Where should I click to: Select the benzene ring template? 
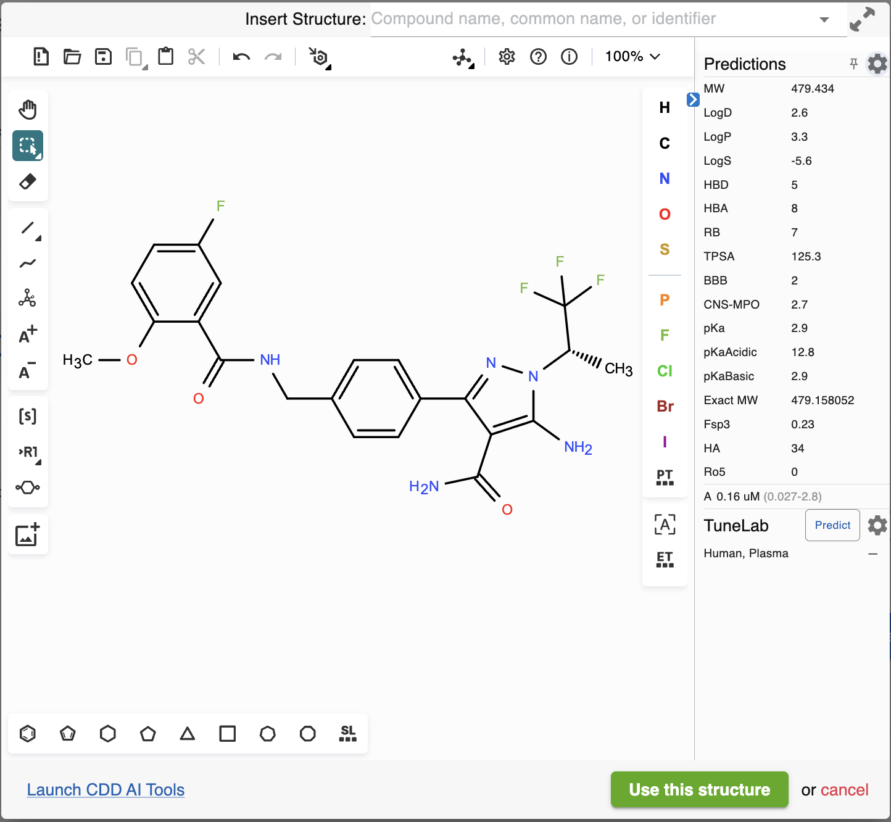pos(28,734)
